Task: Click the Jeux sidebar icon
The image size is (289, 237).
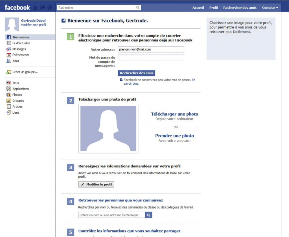Action: point(9,83)
